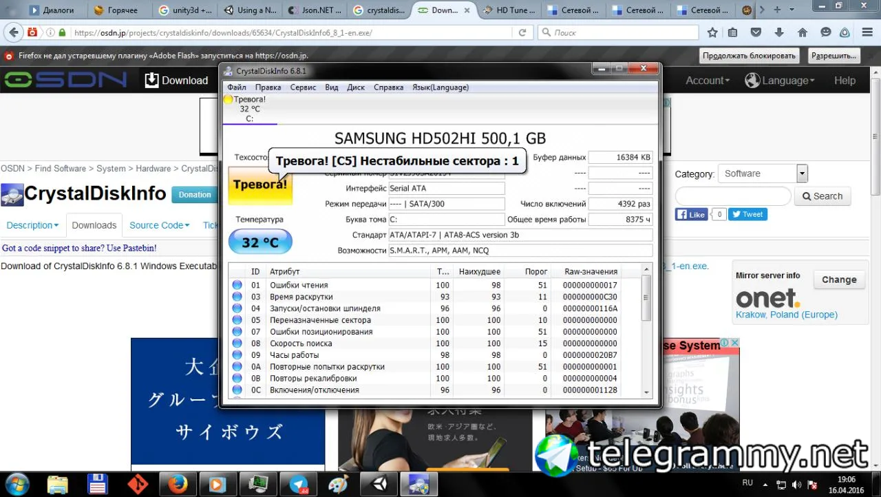Switch to the Горячее browser tab
881x497 pixels.
coord(118,10)
